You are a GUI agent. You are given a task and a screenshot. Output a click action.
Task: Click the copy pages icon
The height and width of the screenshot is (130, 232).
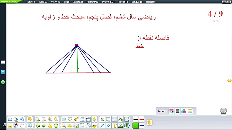[16, 119]
